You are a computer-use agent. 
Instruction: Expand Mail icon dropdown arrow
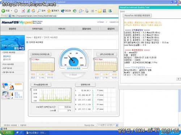[83, 11]
